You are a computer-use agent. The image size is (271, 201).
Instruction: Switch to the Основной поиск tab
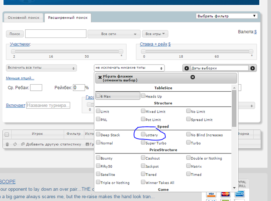tap(24, 18)
